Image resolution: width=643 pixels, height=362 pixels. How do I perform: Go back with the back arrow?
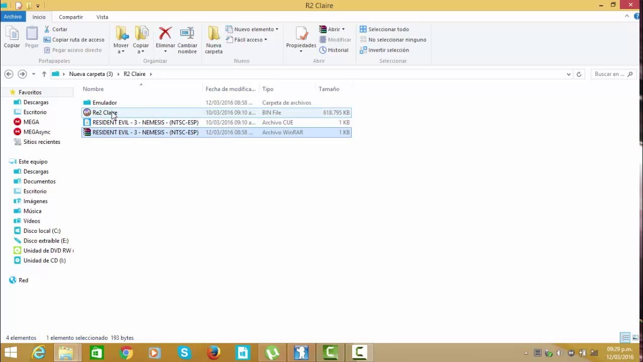[x=9, y=74]
